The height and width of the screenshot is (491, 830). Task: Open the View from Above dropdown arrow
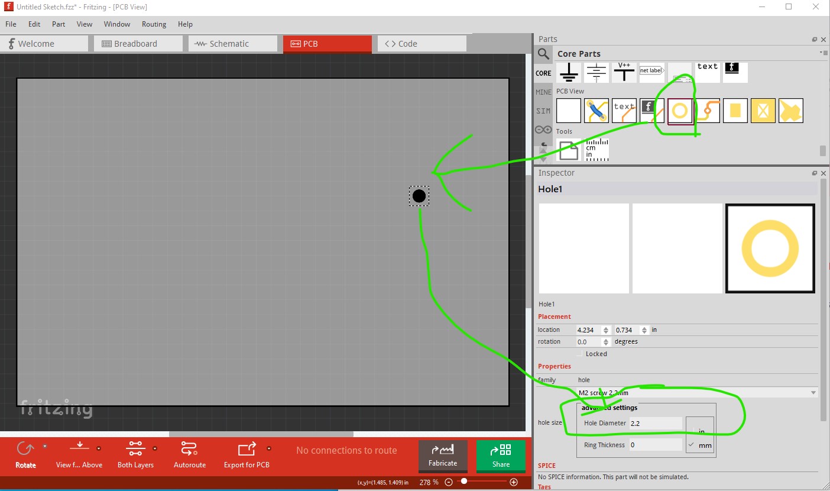tap(99, 448)
